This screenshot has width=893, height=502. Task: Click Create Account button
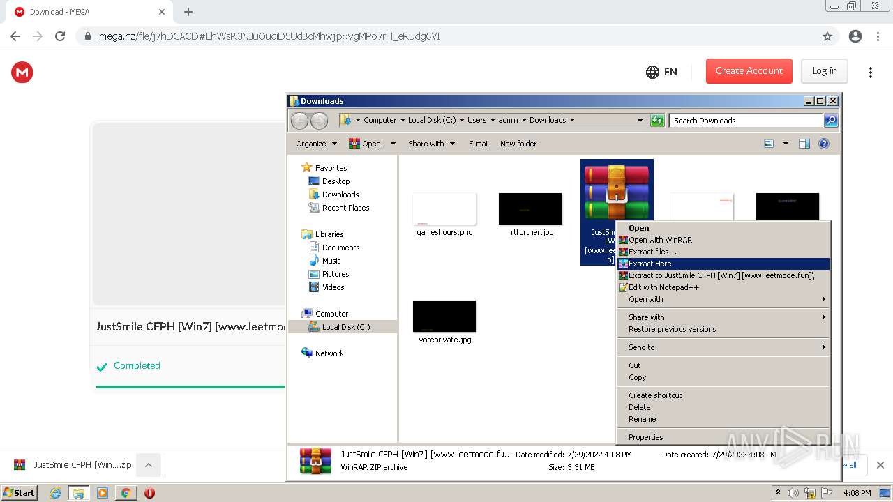coord(749,71)
